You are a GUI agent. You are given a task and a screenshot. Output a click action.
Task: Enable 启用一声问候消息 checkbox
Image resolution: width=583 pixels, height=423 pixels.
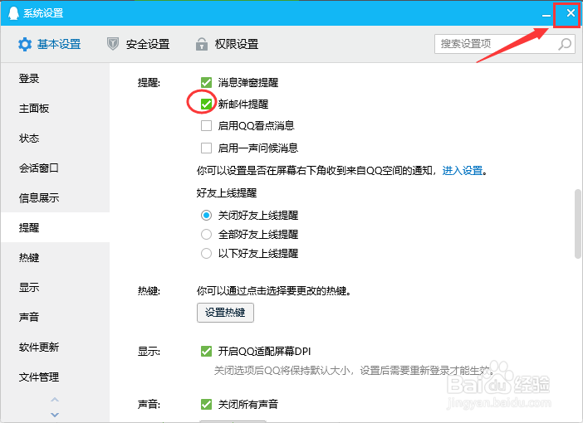(x=206, y=148)
